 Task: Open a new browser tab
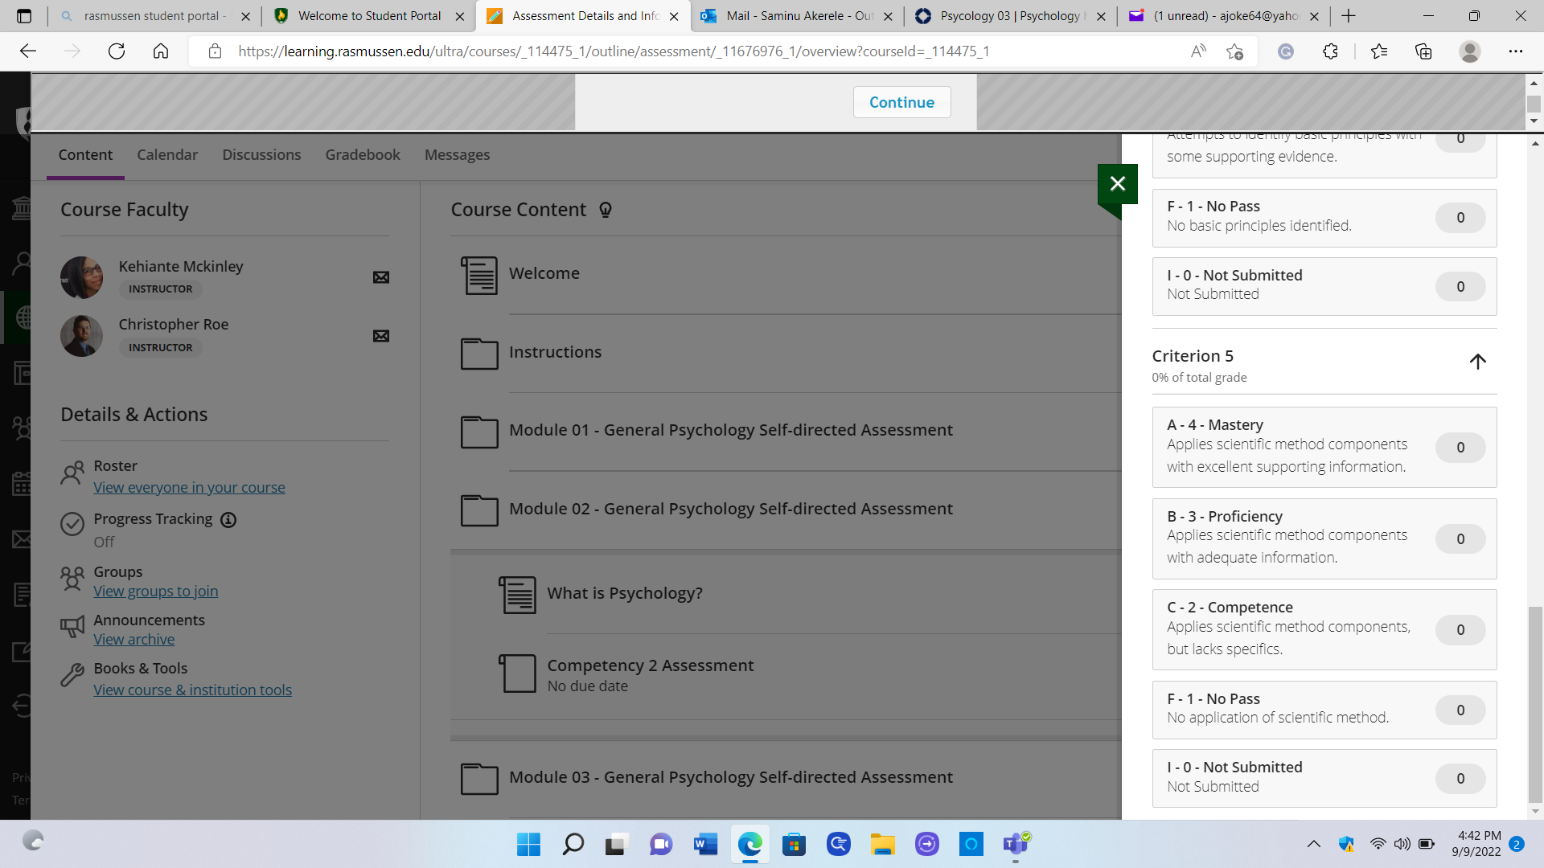[x=1349, y=16]
